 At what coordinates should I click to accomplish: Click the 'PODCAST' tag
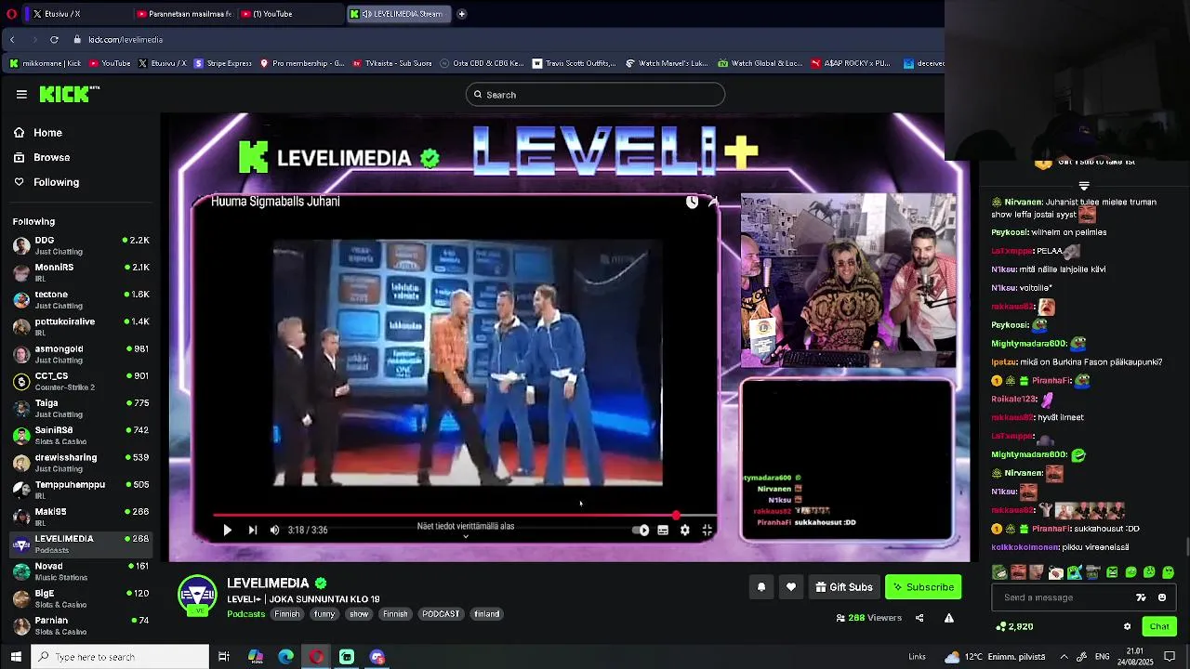(x=441, y=614)
